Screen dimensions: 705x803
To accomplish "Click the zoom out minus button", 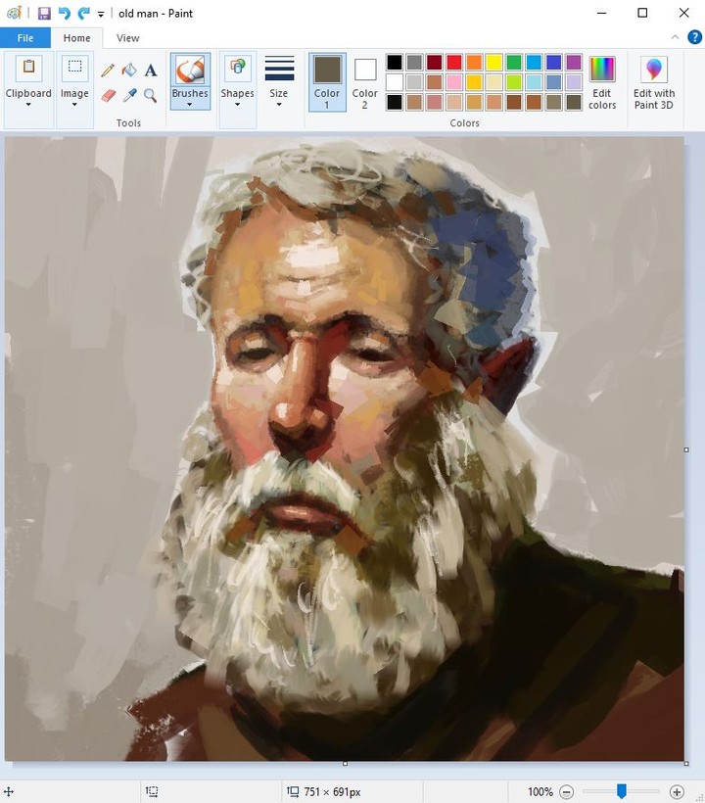I will (x=566, y=791).
